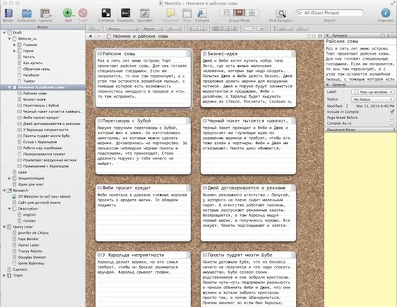The height and width of the screenshot is (307, 397).
Task: Click the Research folder icon in the binder
Action: (9, 191)
